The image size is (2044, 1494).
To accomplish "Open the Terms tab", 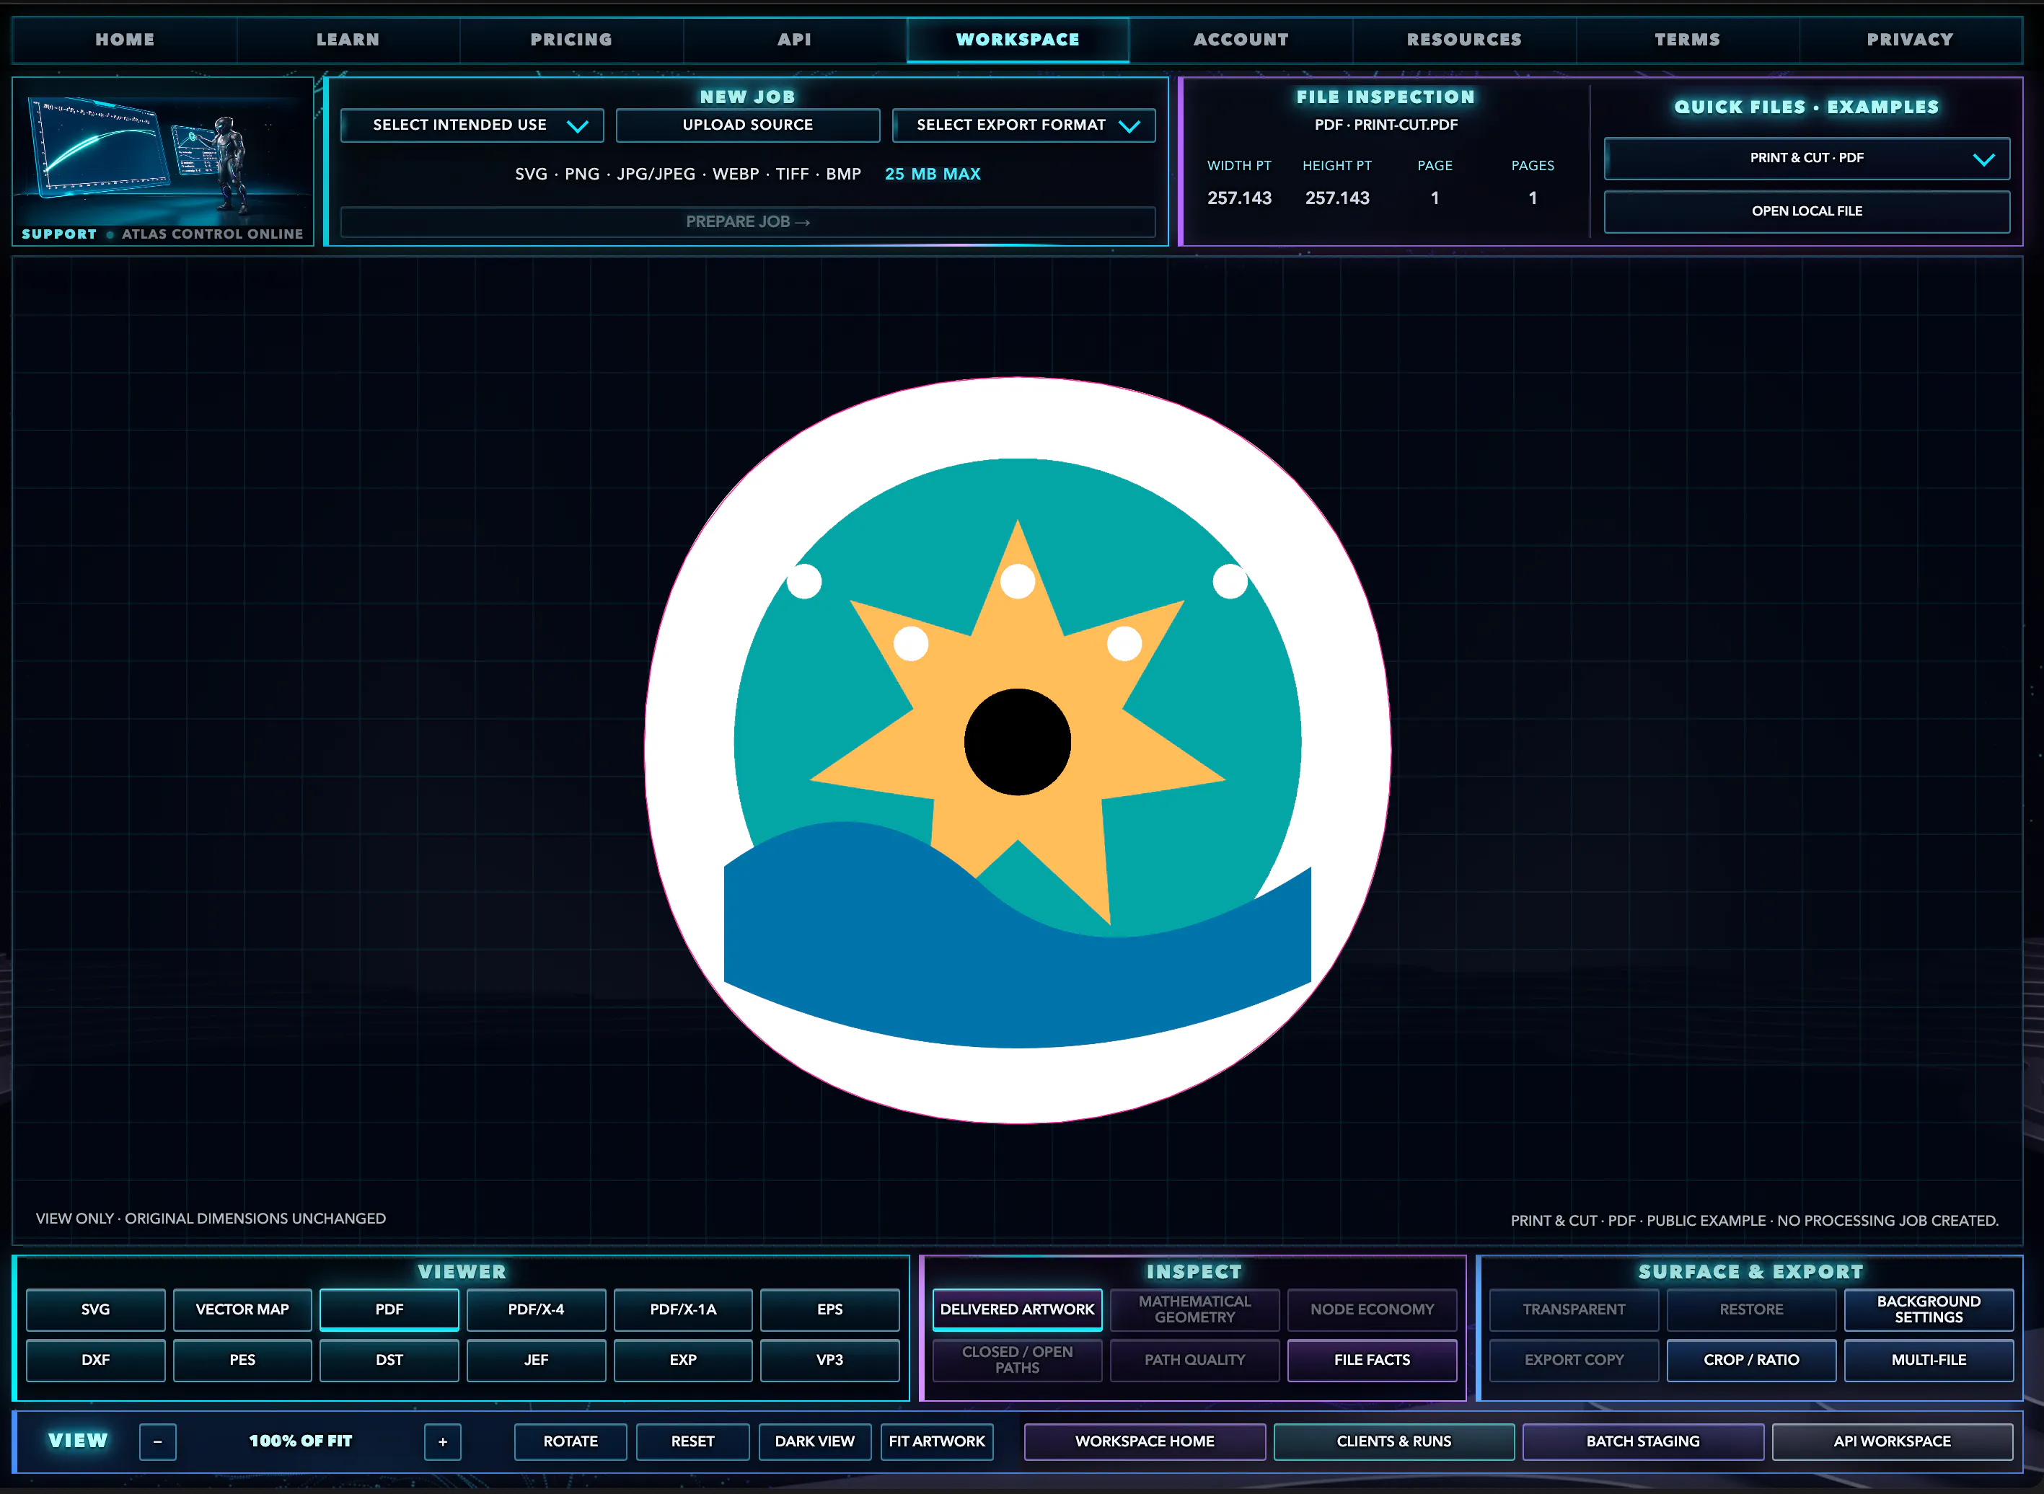I will click(x=1688, y=40).
